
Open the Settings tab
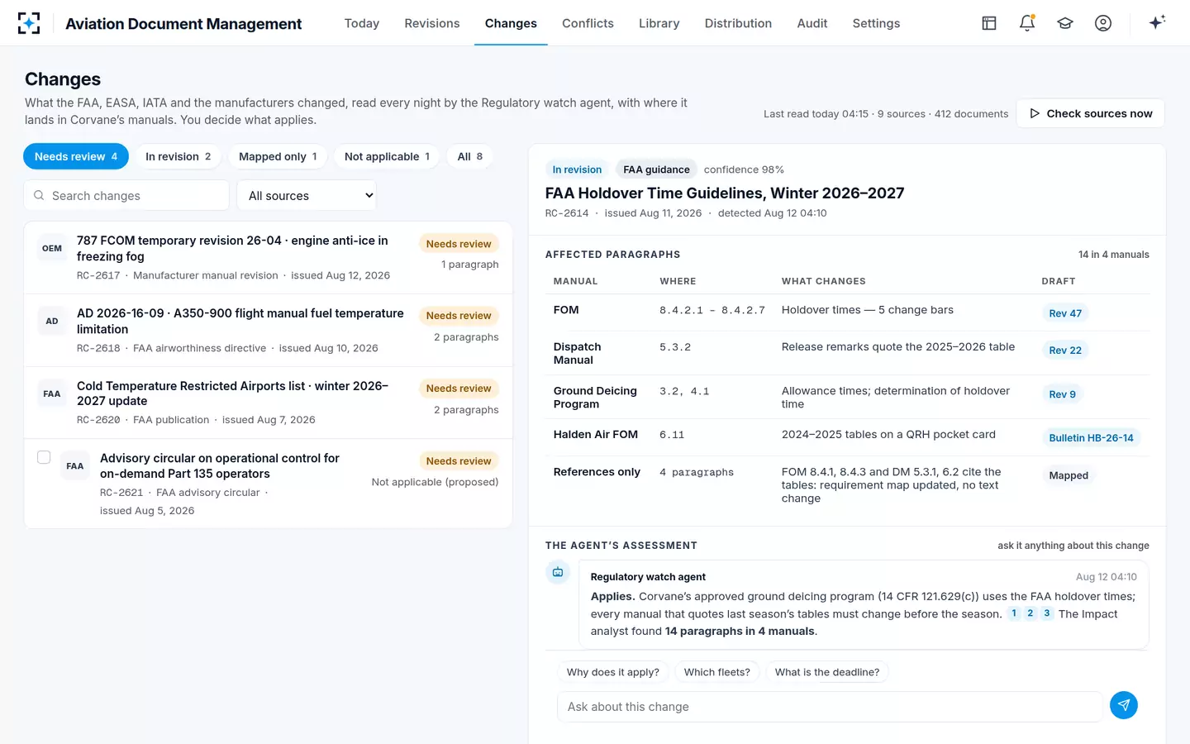click(x=876, y=23)
